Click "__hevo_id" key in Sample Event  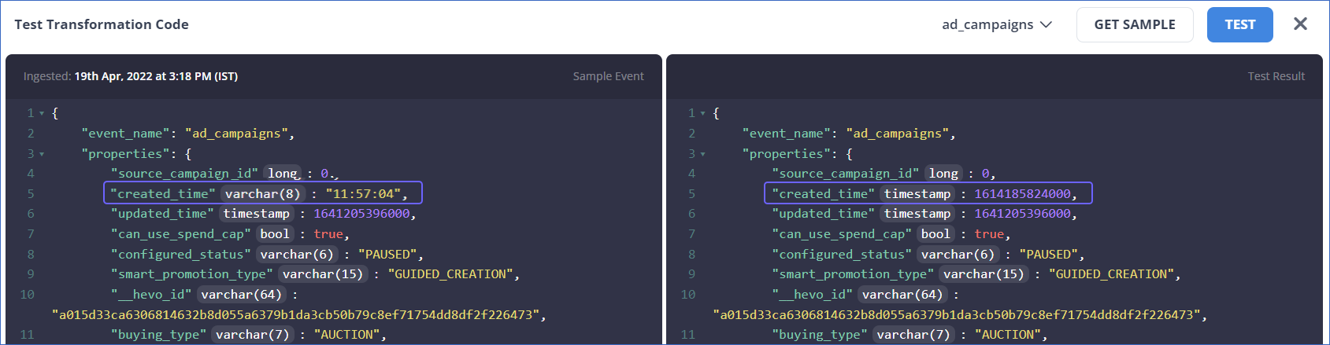(x=151, y=295)
